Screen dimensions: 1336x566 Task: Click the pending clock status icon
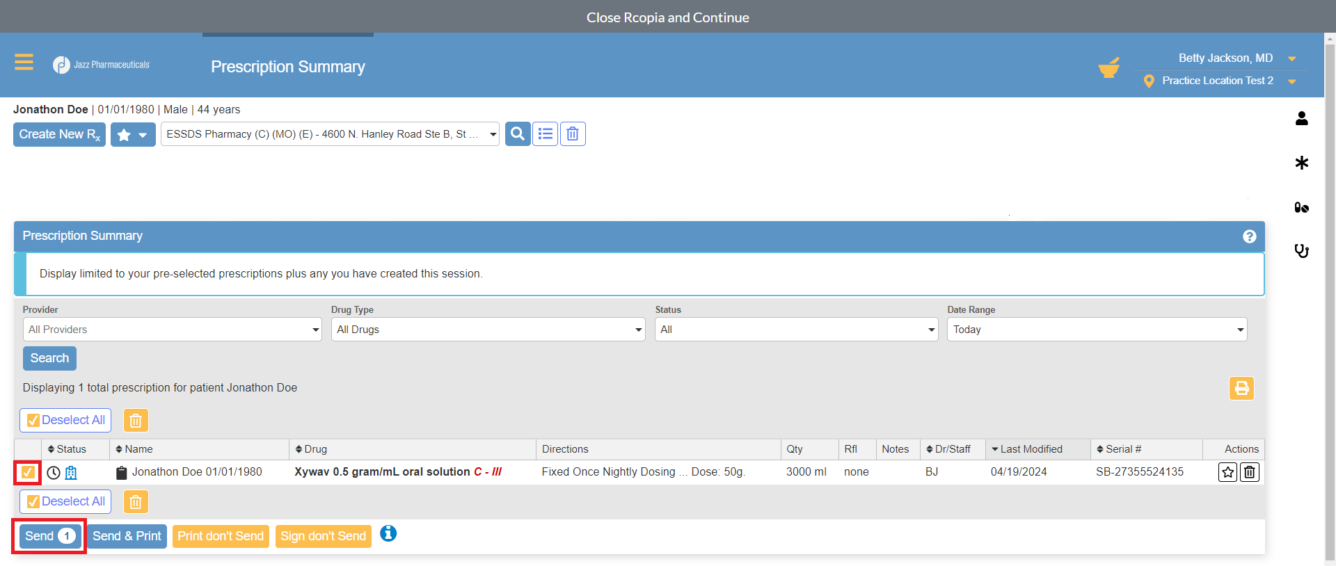click(54, 473)
